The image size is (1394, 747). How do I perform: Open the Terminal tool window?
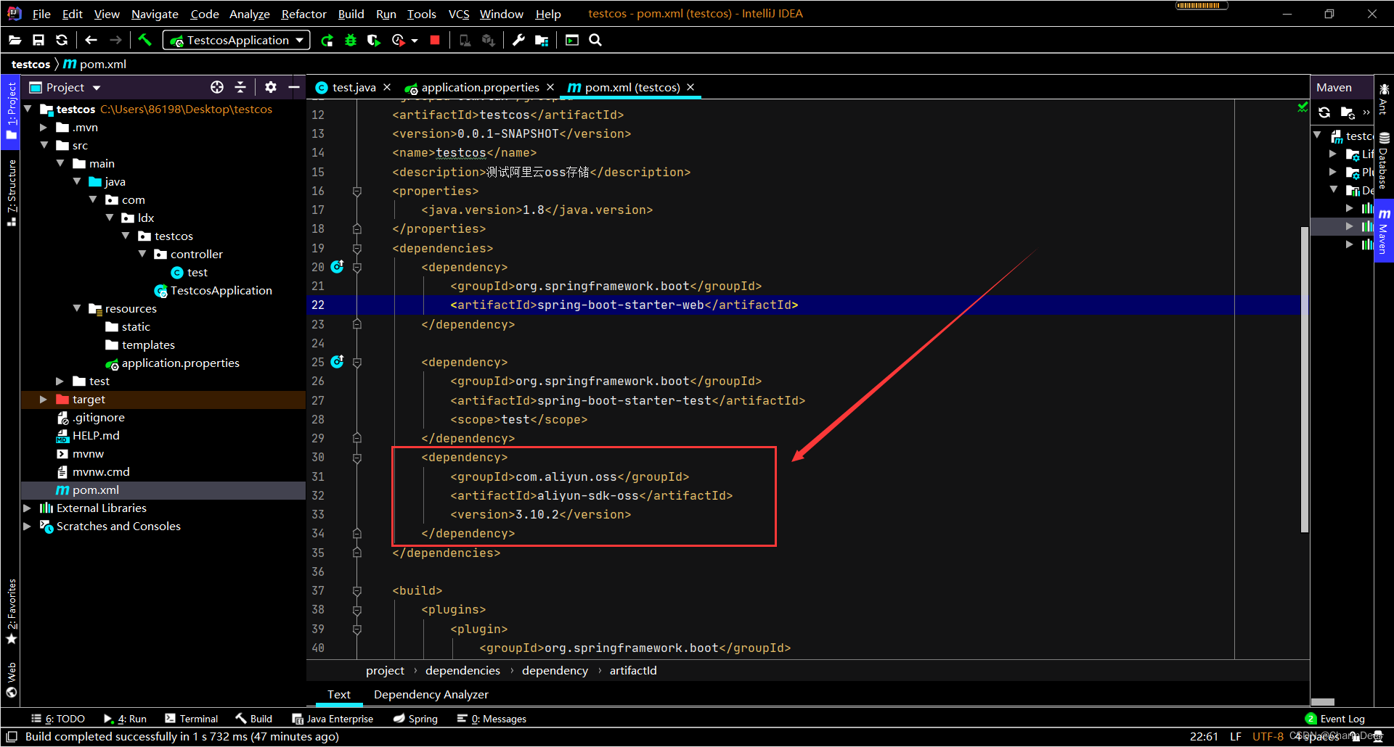click(192, 719)
